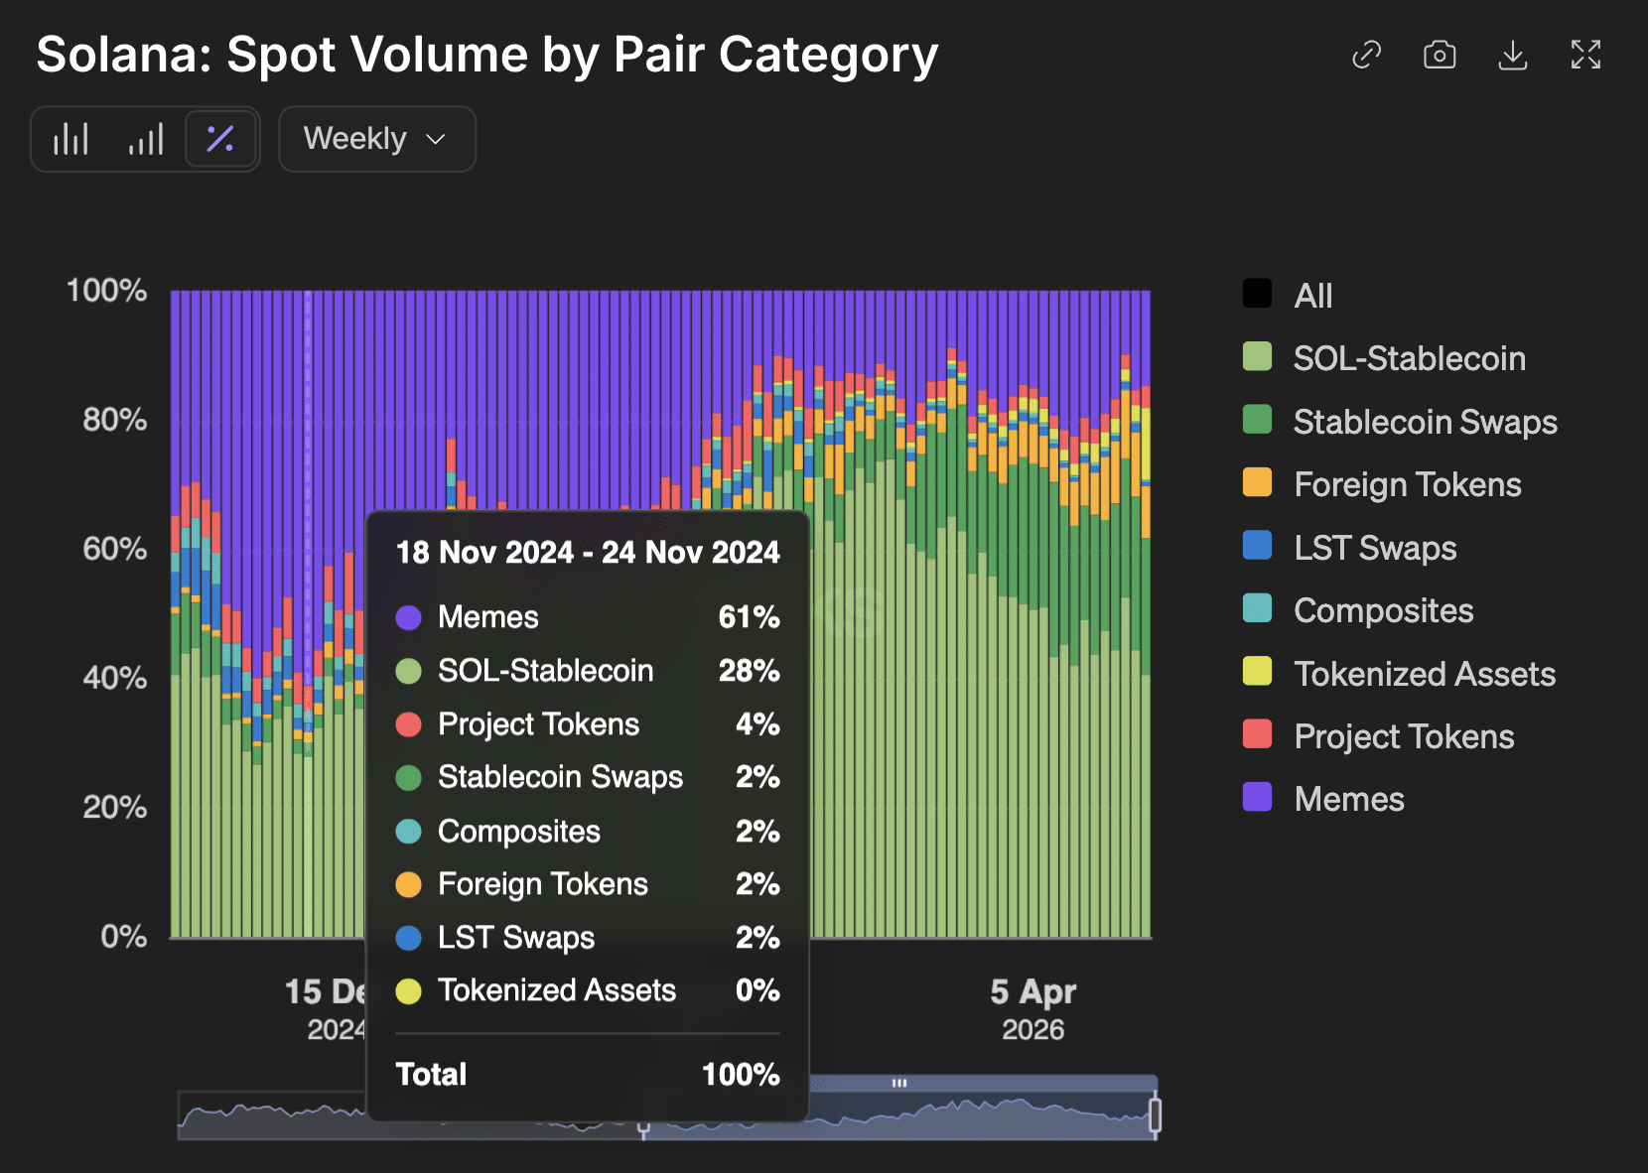Click the tooltip date range heading
The height and width of the screenshot is (1173, 1648).
(x=588, y=553)
